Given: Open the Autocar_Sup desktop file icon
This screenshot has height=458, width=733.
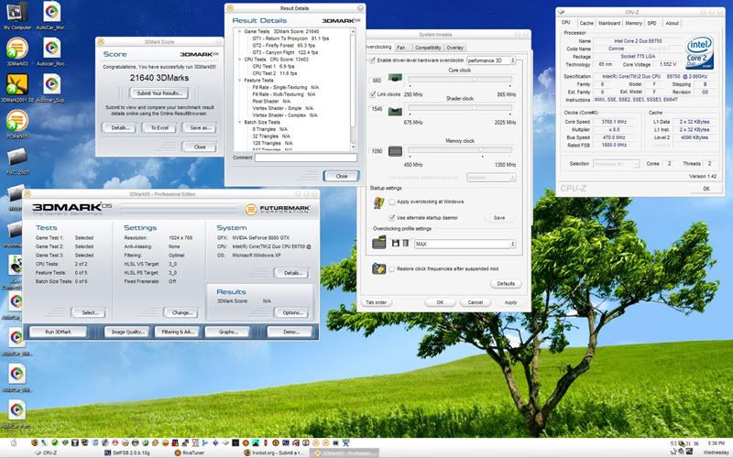Looking at the screenshot, I should [51, 88].
